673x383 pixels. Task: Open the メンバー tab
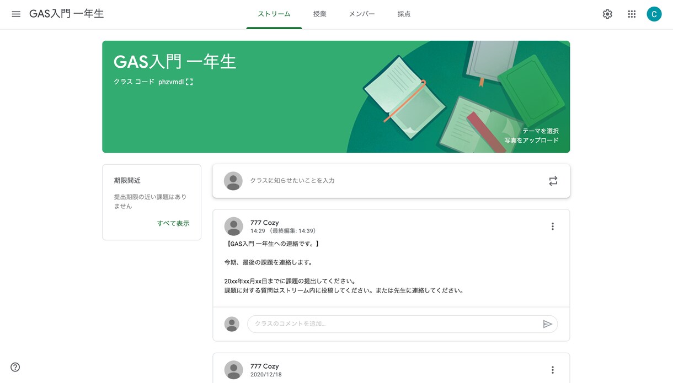coord(362,14)
